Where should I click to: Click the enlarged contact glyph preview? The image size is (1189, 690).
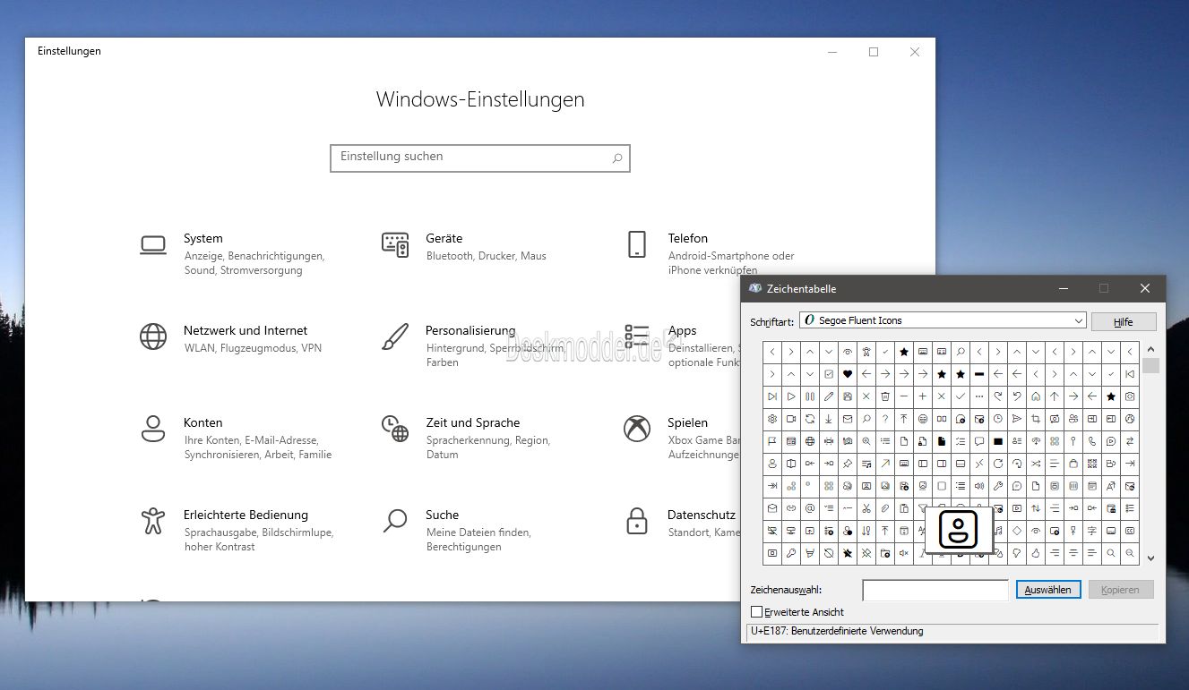[959, 529]
